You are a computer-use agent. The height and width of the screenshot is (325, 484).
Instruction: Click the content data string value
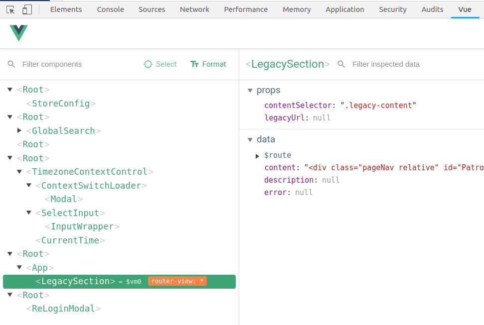(x=394, y=167)
